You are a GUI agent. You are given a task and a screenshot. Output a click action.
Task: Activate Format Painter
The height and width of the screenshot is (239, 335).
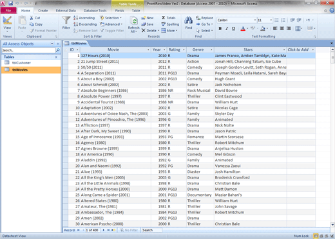(43, 31)
